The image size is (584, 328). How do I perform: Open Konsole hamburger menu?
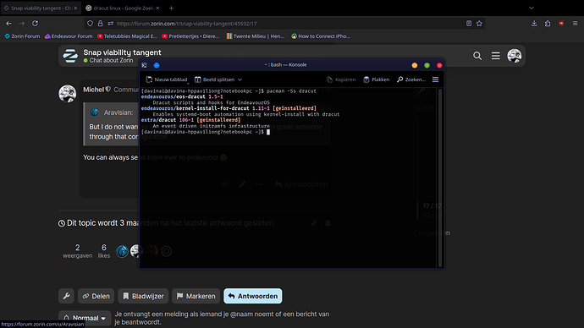435,79
